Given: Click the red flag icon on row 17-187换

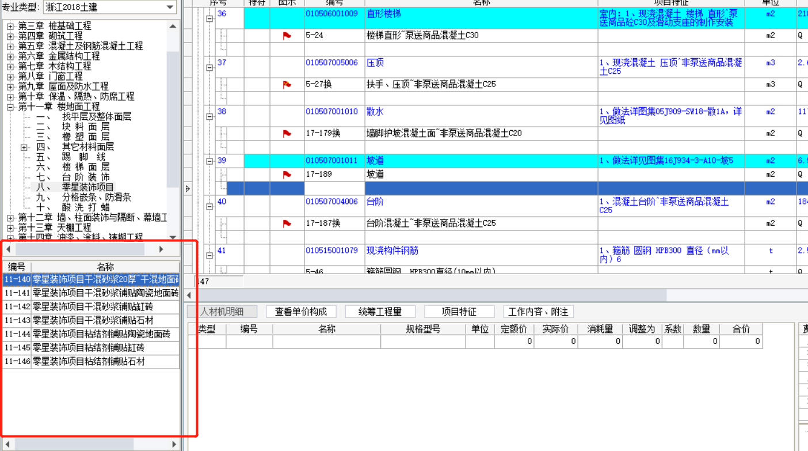Looking at the screenshot, I should (x=287, y=223).
